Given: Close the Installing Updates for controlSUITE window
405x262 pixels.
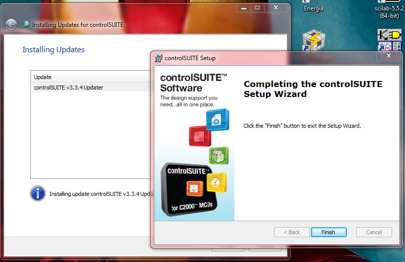Looking at the screenshot, I should pos(276,8).
